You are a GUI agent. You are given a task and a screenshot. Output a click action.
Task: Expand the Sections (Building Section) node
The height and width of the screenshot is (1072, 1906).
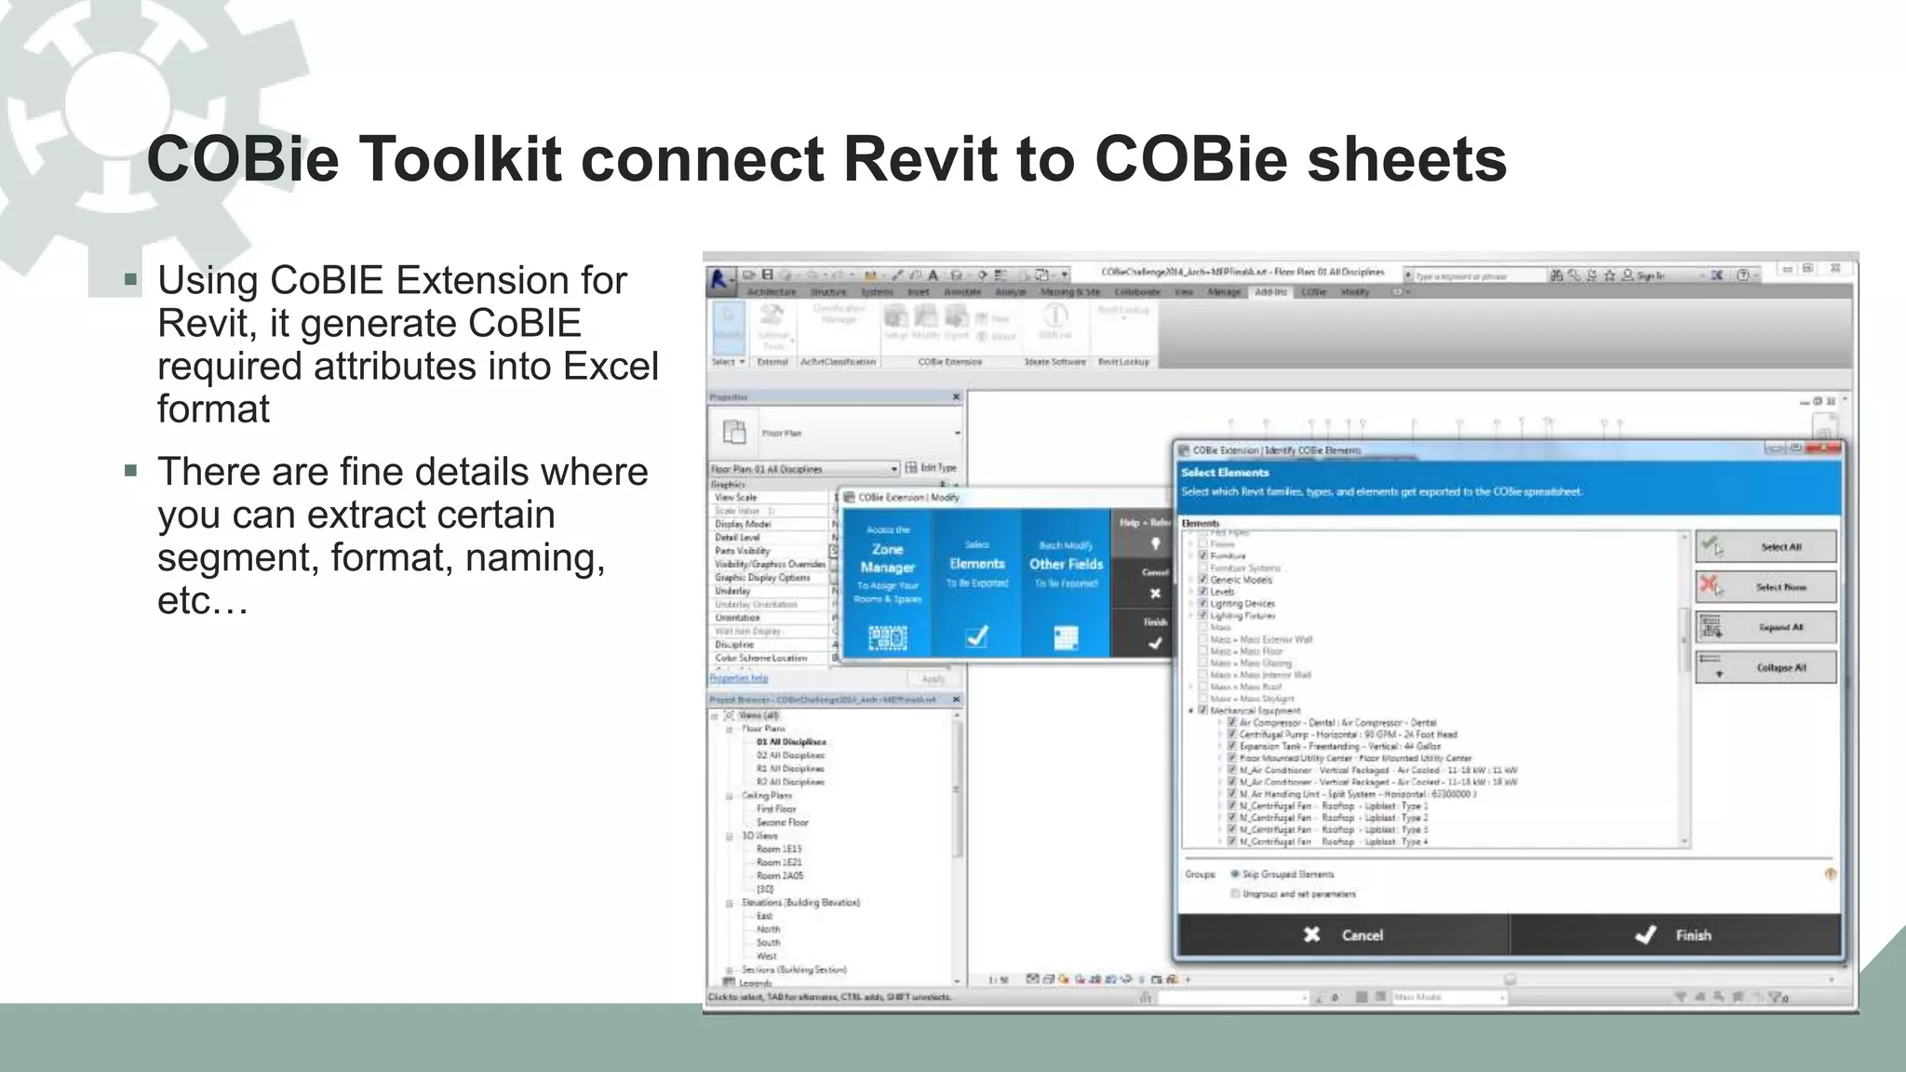pyautogui.click(x=730, y=971)
